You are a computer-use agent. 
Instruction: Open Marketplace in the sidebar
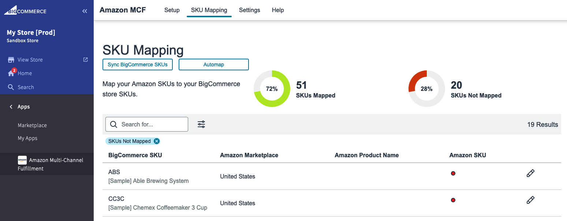coord(32,125)
